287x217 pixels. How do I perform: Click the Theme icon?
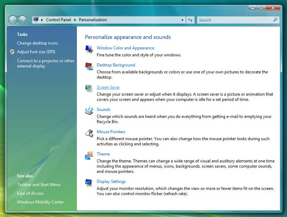point(89,155)
